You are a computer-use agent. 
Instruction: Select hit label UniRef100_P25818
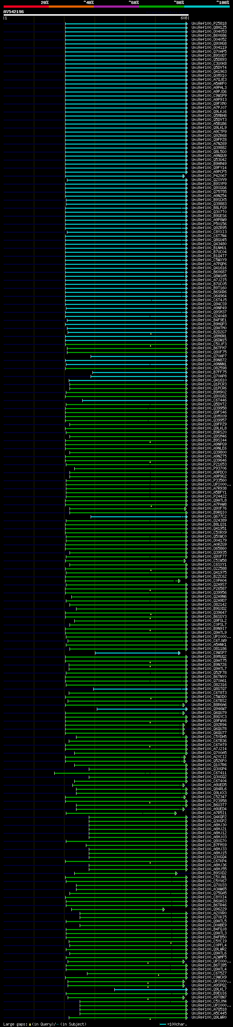[209, 24]
